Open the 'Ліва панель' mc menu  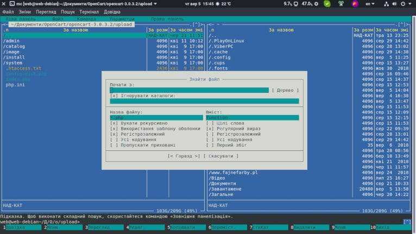tap(21, 19)
